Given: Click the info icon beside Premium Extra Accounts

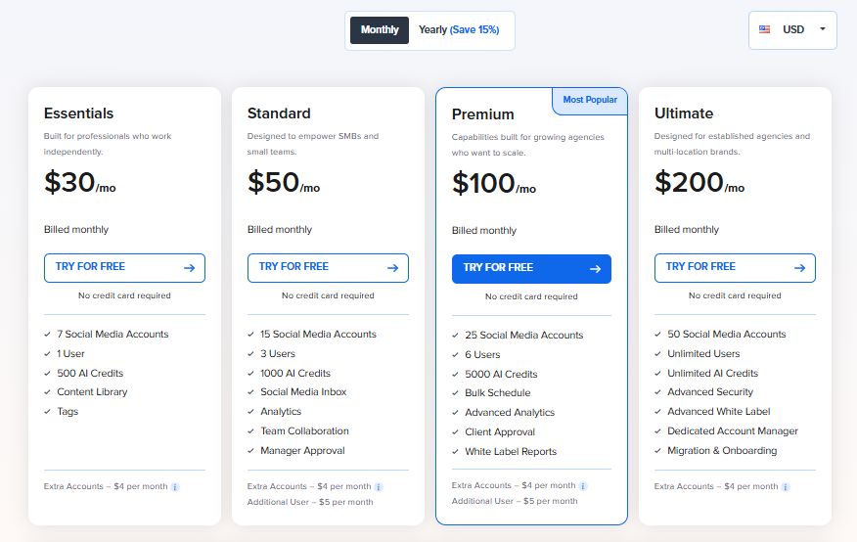Looking at the screenshot, I should [x=583, y=485].
